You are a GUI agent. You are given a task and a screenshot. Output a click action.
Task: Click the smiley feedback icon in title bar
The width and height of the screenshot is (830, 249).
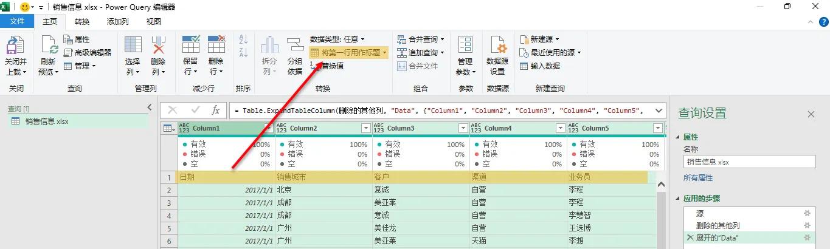click(26, 7)
